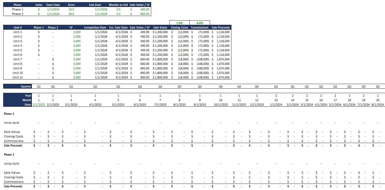Select the Phase 1 start date cell
The height and width of the screenshot is (190, 385).
[53, 9]
